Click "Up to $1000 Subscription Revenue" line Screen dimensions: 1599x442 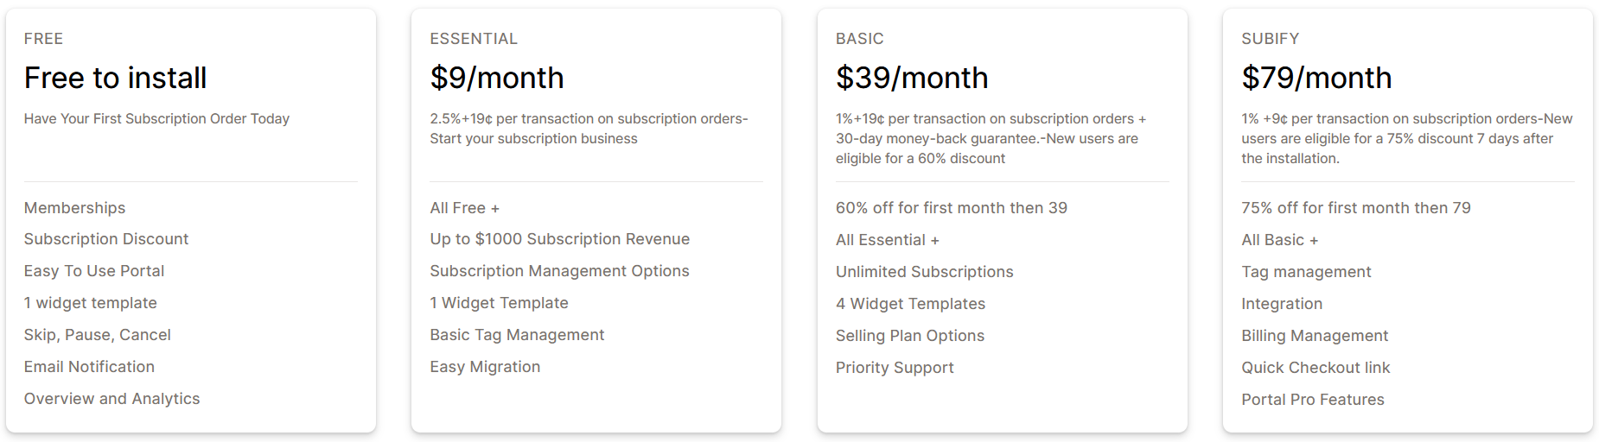point(559,239)
